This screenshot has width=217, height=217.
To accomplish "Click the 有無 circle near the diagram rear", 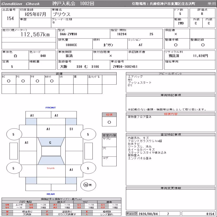I will click(x=88, y=185).
